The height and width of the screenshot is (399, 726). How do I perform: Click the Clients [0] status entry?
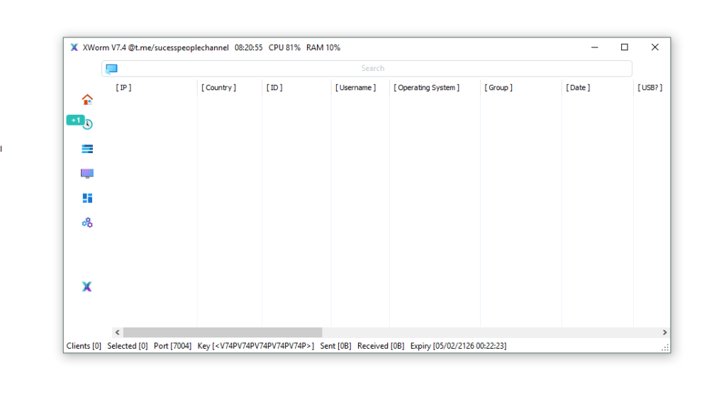pyautogui.click(x=84, y=346)
